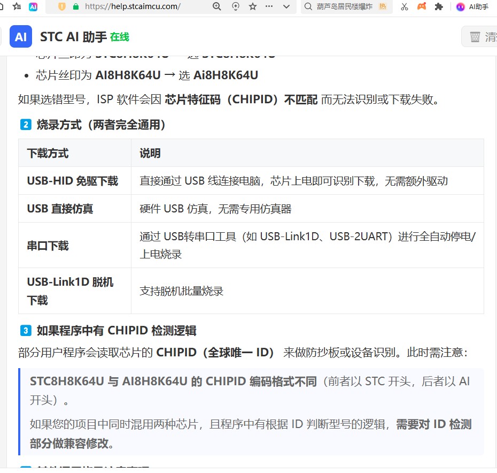Click the zoom magnifier icon in address bar
The height and width of the screenshot is (473, 497).
click(x=217, y=6)
